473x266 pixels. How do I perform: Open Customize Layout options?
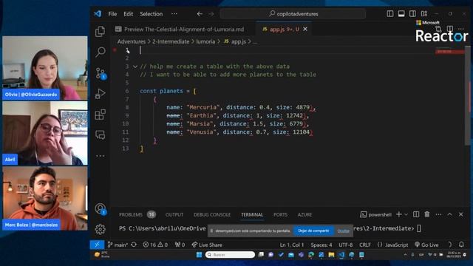pyautogui.click(x=424, y=13)
